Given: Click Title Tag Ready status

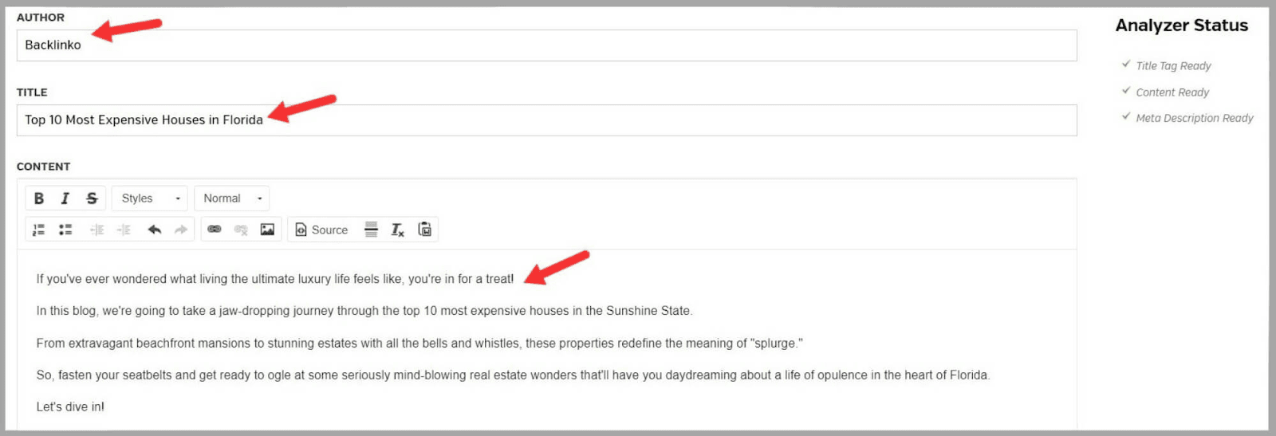Looking at the screenshot, I should point(1173,66).
